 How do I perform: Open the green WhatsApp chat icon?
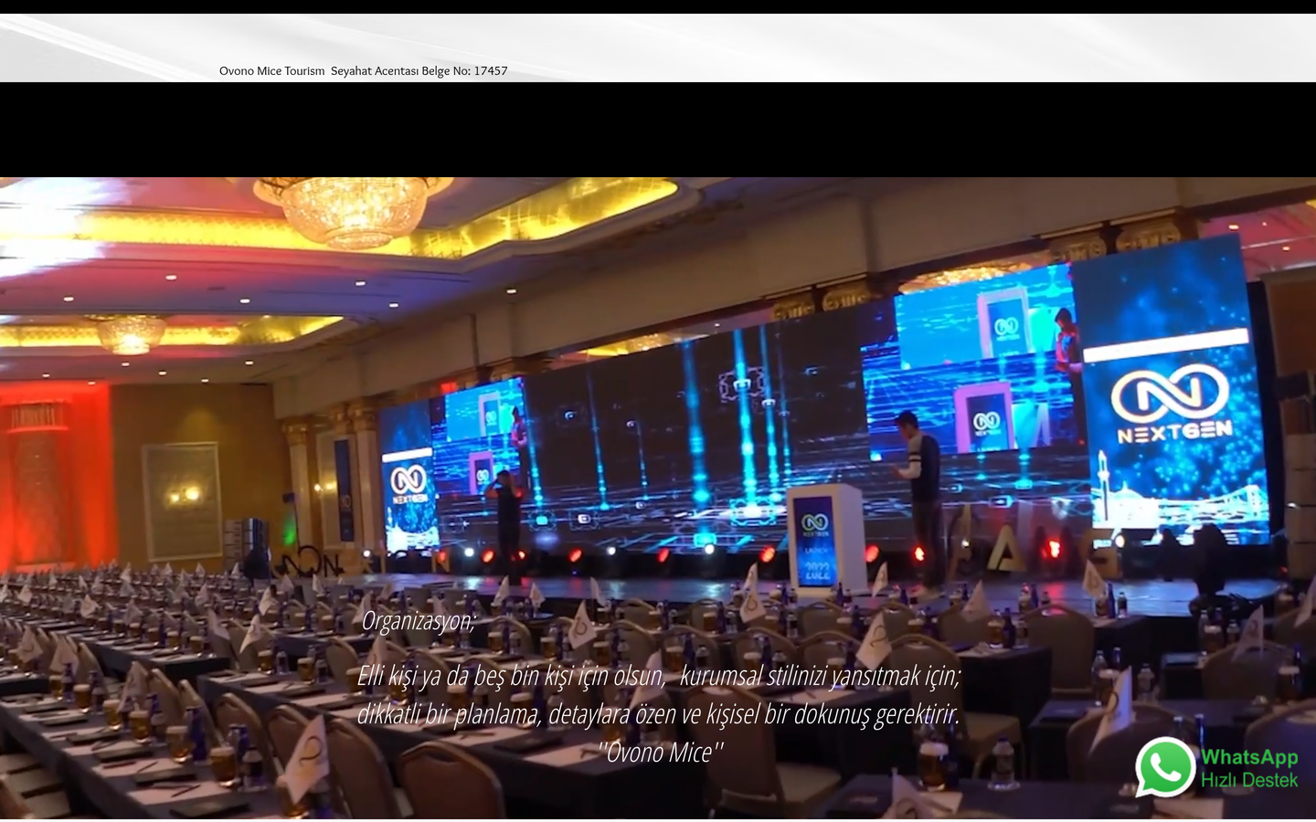point(1165,767)
